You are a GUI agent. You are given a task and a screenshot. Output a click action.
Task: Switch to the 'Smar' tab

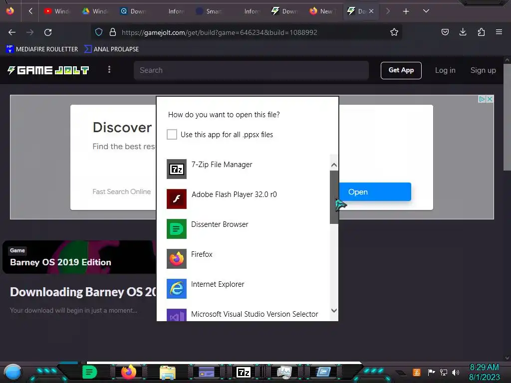[x=209, y=11]
